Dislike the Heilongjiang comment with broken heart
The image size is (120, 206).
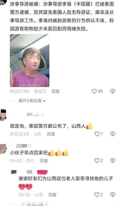tap(113, 91)
